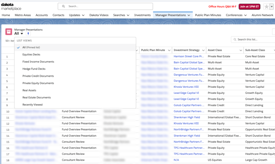The image size is (275, 164).
Task: Open the Accounts tab
Action: [x=42, y=15]
